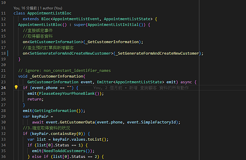This screenshot has width=246, height=160.
Task: Click NeedToAddCustomers on line 35
Action: 64,151
